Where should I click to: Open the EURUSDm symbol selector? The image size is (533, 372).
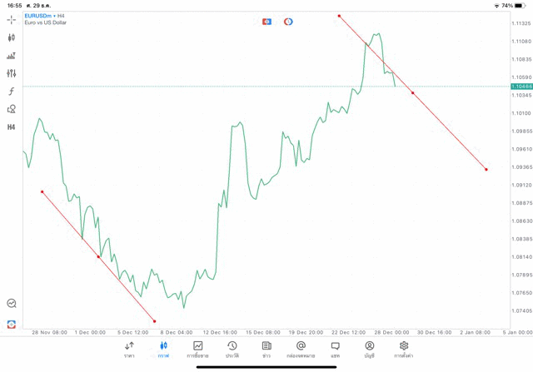tap(38, 16)
